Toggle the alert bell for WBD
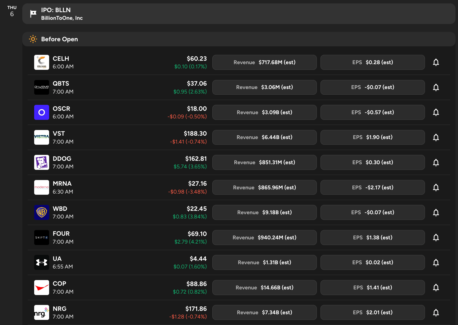This screenshot has height=325, width=458. point(436,213)
